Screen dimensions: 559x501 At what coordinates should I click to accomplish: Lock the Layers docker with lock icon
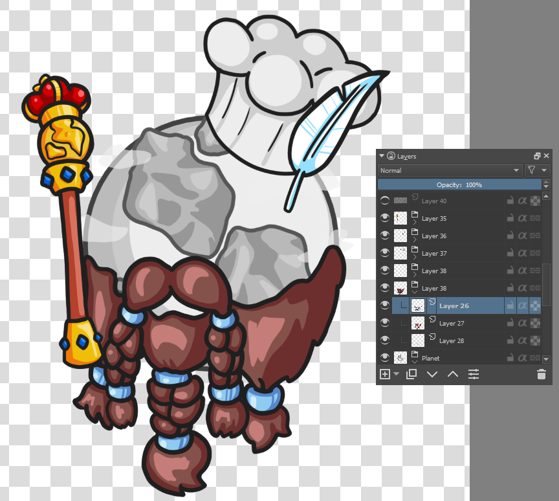point(391,156)
